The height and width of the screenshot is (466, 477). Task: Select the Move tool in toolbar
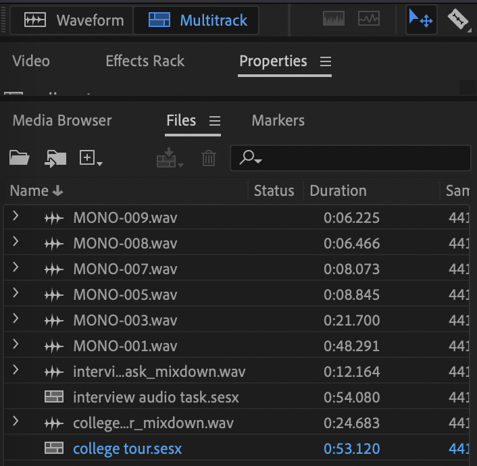[x=421, y=20]
